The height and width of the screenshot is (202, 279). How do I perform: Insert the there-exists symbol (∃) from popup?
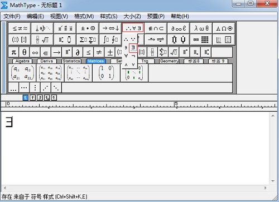pyautogui.click(x=133, y=48)
